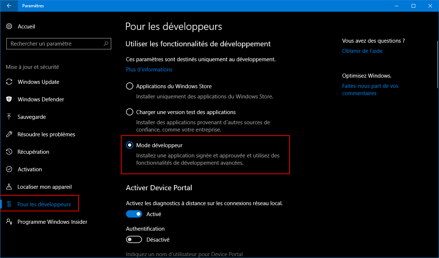439x258 pixels.
Task: Click the search magnifier icon
Action: [106, 44]
